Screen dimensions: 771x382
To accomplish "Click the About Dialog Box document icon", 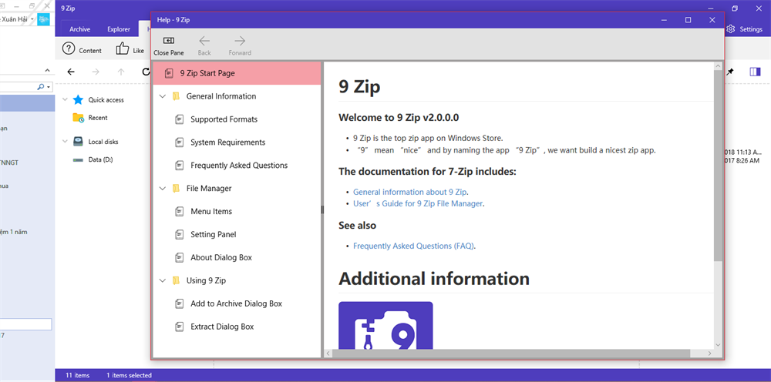I will tap(180, 258).
